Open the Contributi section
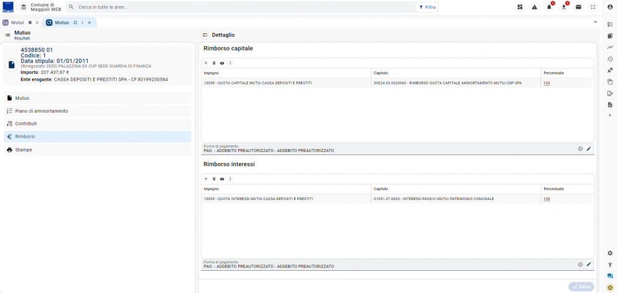 point(97,124)
